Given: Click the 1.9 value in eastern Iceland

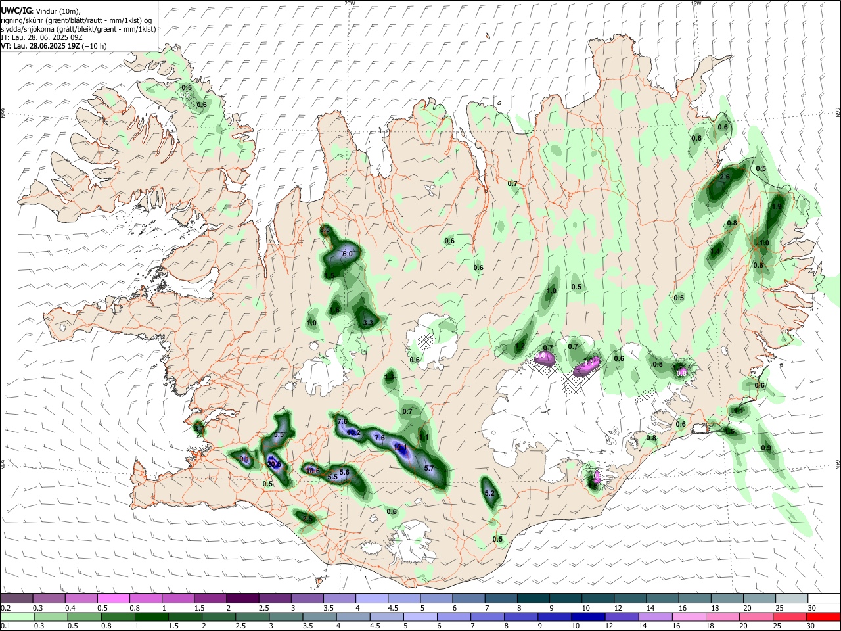Looking at the screenshot, I should [776, 206].
